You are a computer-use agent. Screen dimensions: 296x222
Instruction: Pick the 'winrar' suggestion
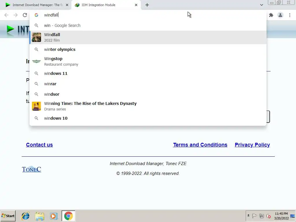(148, 84)
